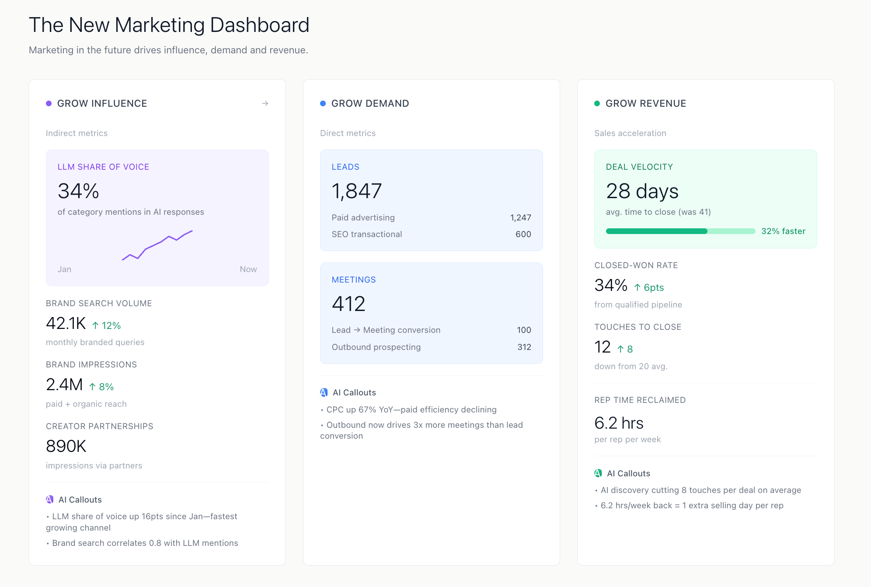
Task: Click the blue AI Callouts icon
Action: pos(324,392)
